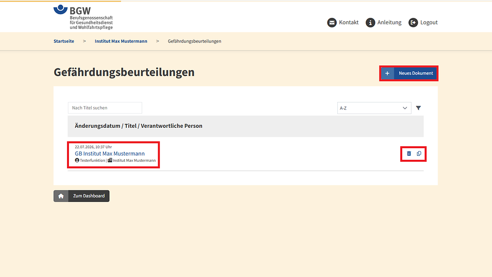This screenshot has height=277, width=492.
Task: Duplicate GB Institut Max Mustermann document
Action: [419, 153]
